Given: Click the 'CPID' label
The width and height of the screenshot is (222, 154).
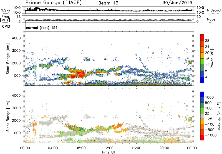Looking at the screenshot, I should 6,26.
